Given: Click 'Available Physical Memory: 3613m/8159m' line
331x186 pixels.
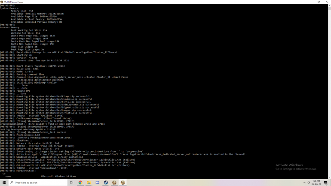Looking at the screenshot, I should [x=37, y=14].
